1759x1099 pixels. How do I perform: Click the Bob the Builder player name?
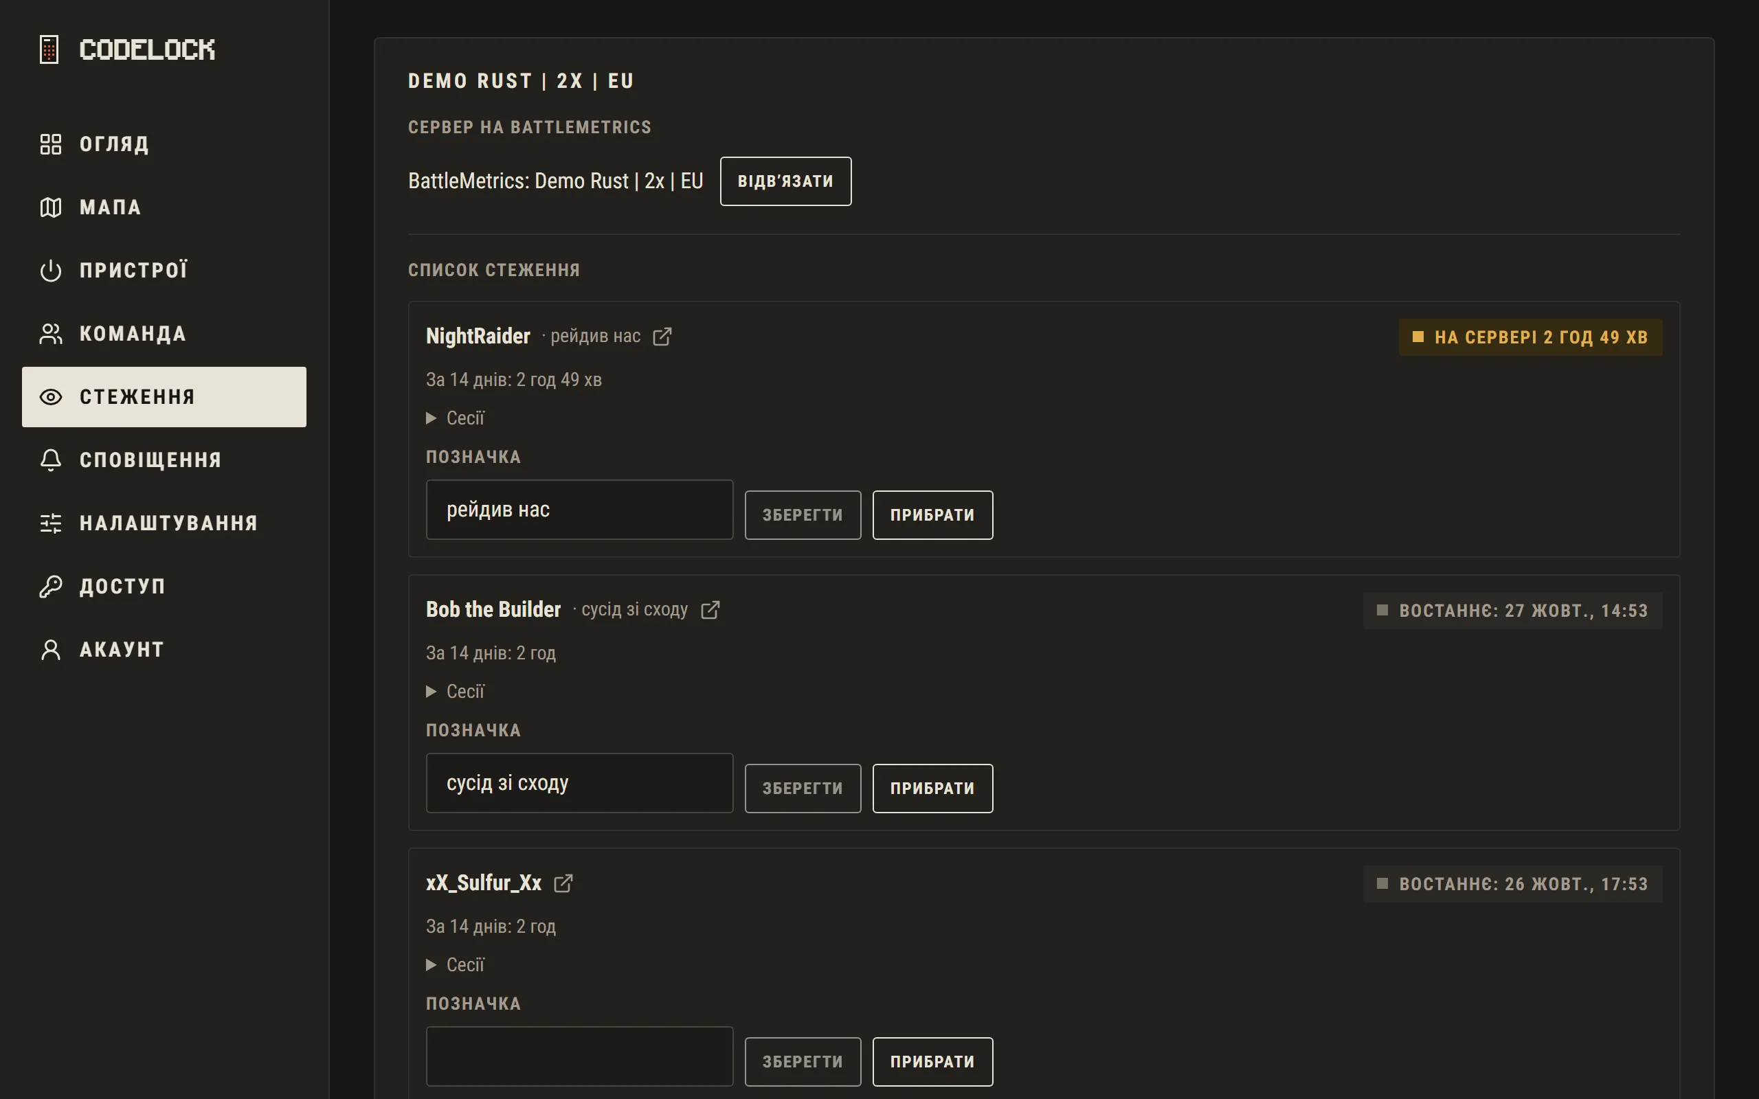click(x=493, y=609)
